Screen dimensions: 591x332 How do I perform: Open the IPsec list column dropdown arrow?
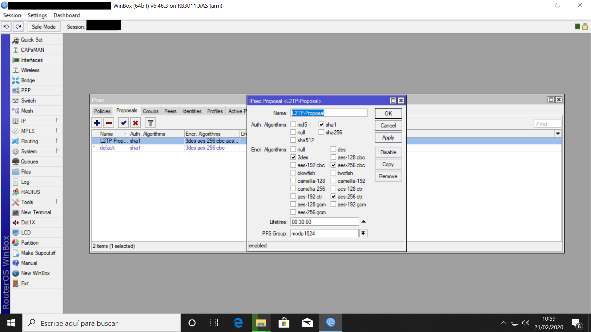(x=558, y=134)
